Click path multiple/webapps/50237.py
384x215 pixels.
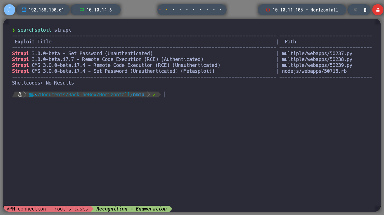317,53
